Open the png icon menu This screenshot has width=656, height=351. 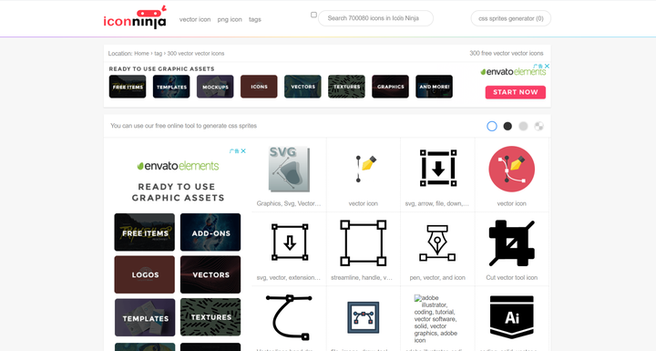coord(230,19)
